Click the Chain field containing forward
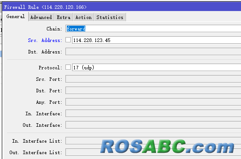 click(x=153, y=29)
